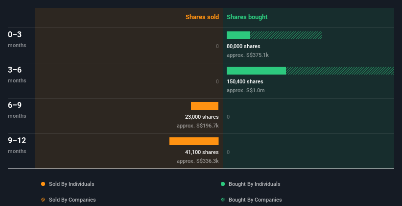Select the Shares bought column header
Screen dimensions: 402x206
point(247,17)
